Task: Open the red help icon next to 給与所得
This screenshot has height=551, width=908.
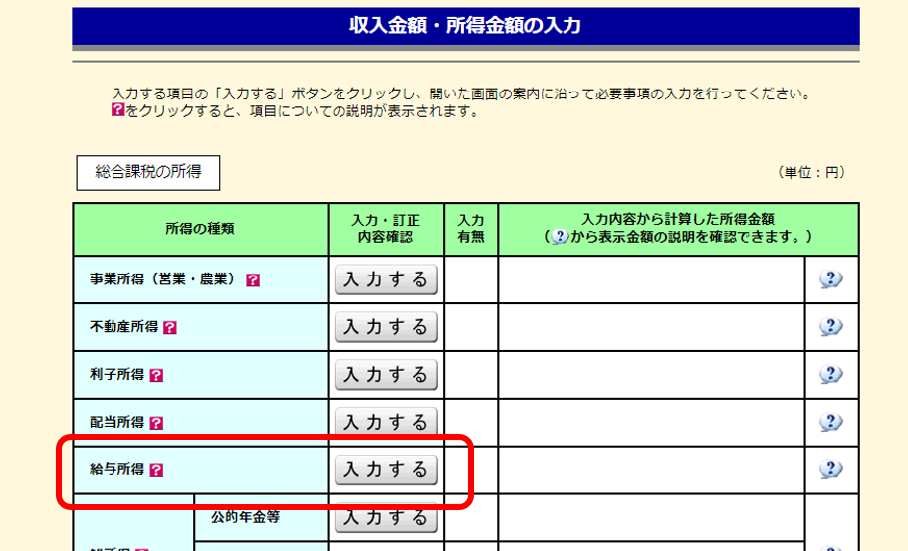Action: (x=156, y=470)
